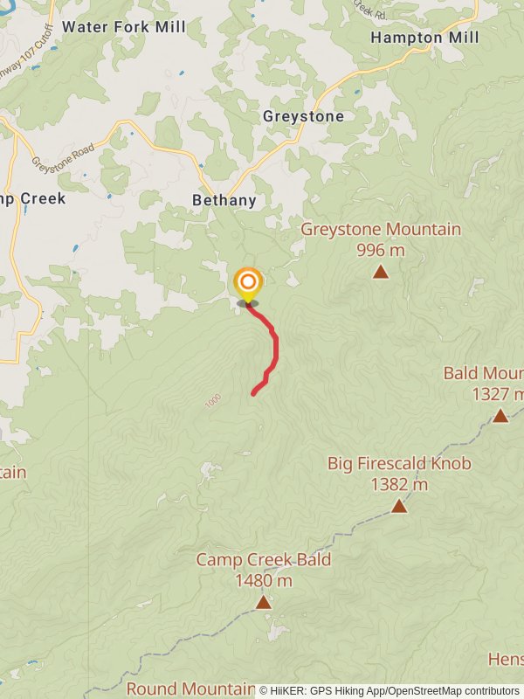
Task: Click the Camp Creek Bald peak triangle
Action: (264, 602)
